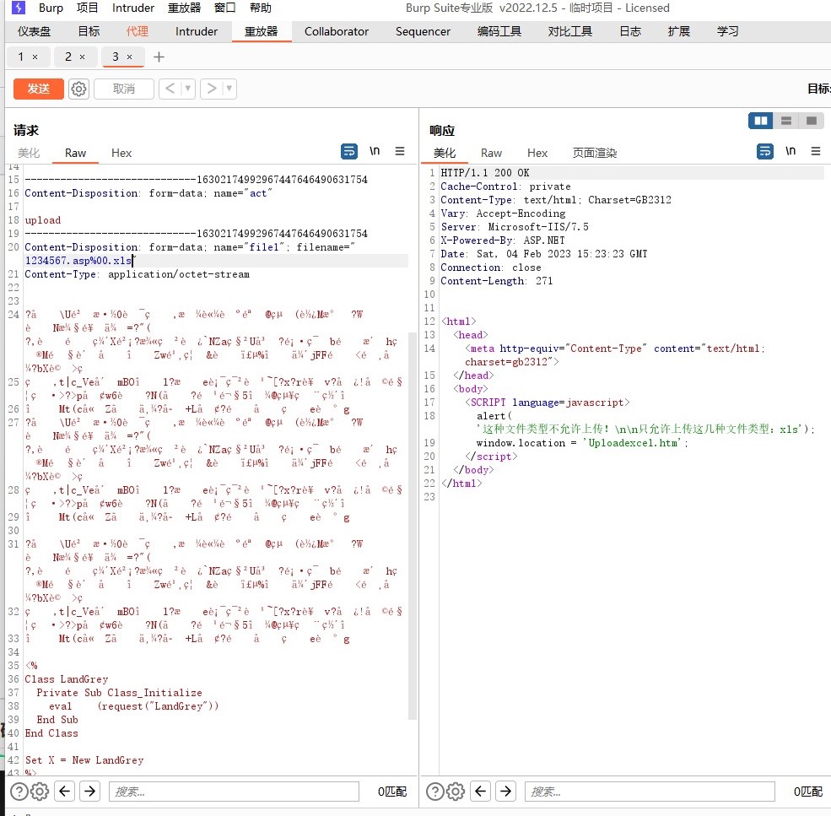The height and width of the screenshot is (816, 831).
Task: Open the Intruder menu in the menu bar
Action: pyautogui.click(x=133, y=8)
